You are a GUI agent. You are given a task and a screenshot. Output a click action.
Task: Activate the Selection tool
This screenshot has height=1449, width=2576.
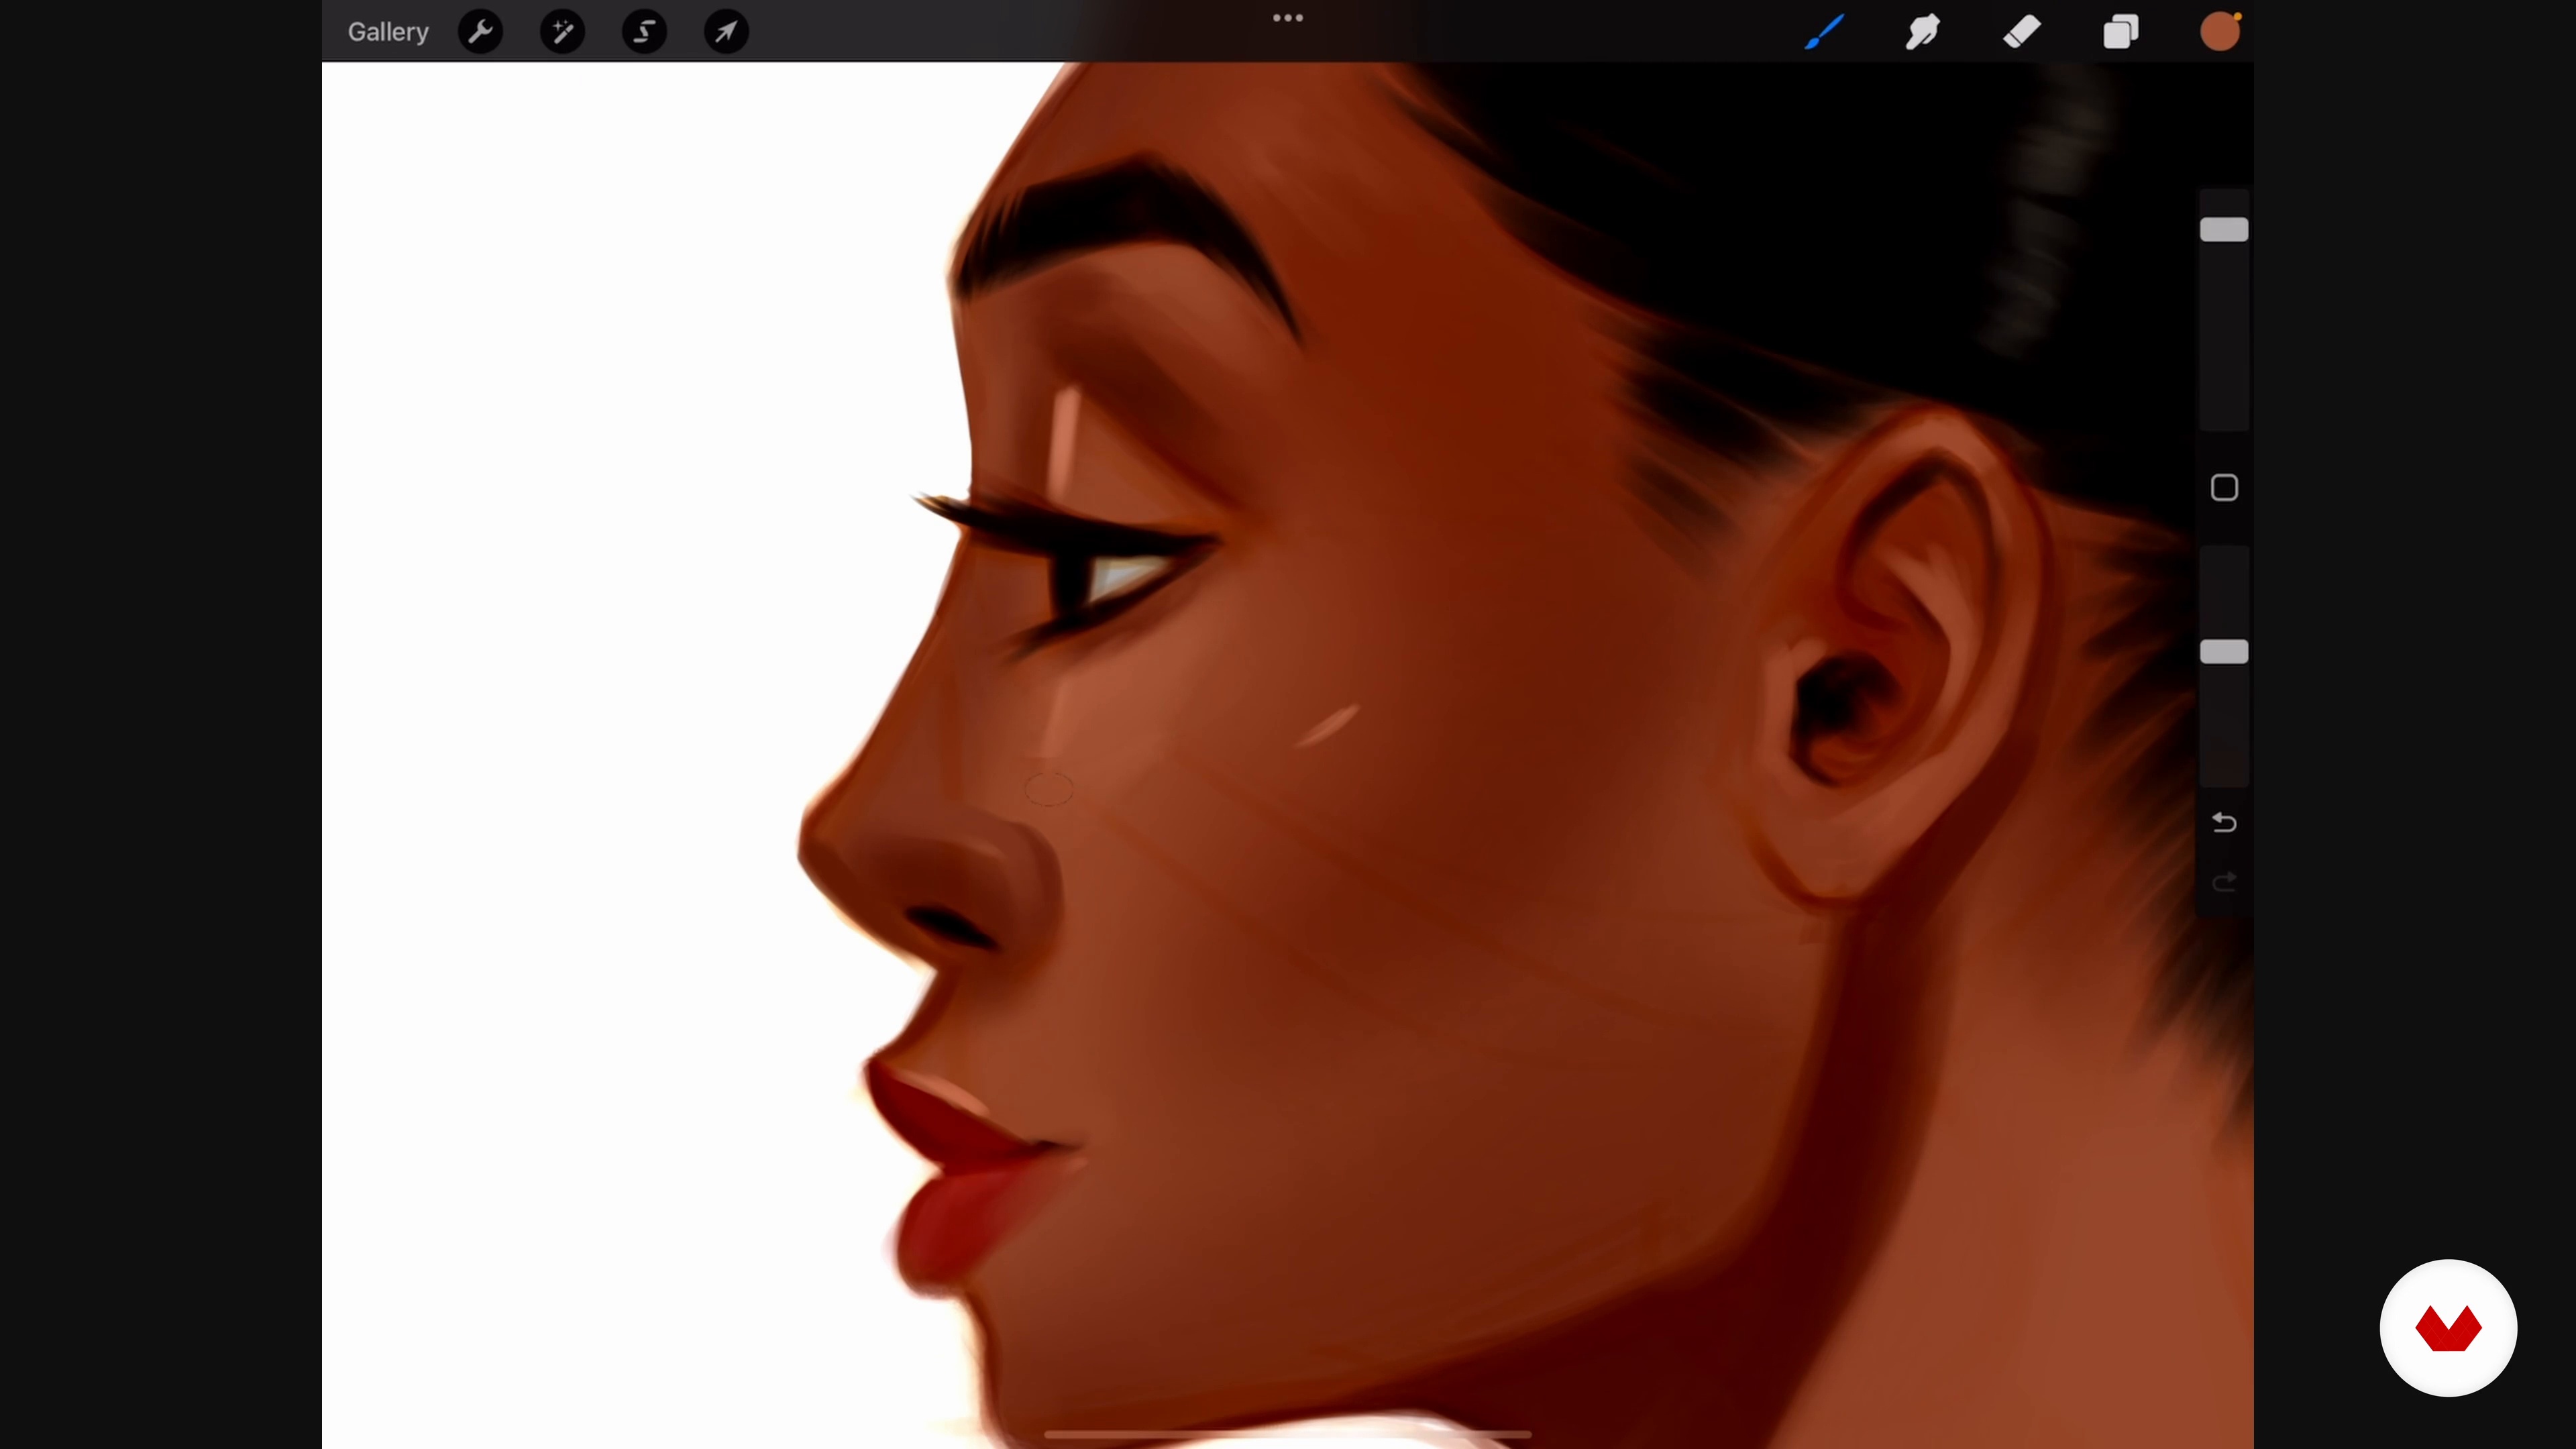click(645, 32)
